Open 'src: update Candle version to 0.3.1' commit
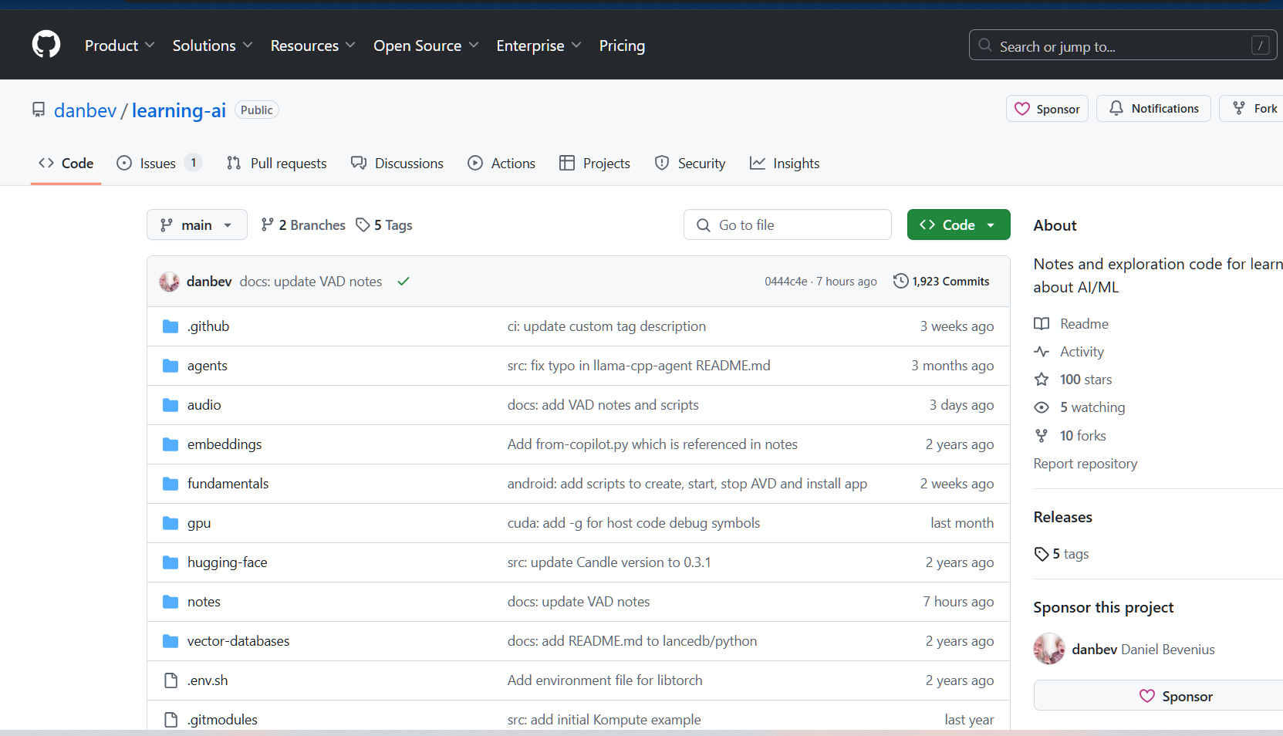 point(609,562)
